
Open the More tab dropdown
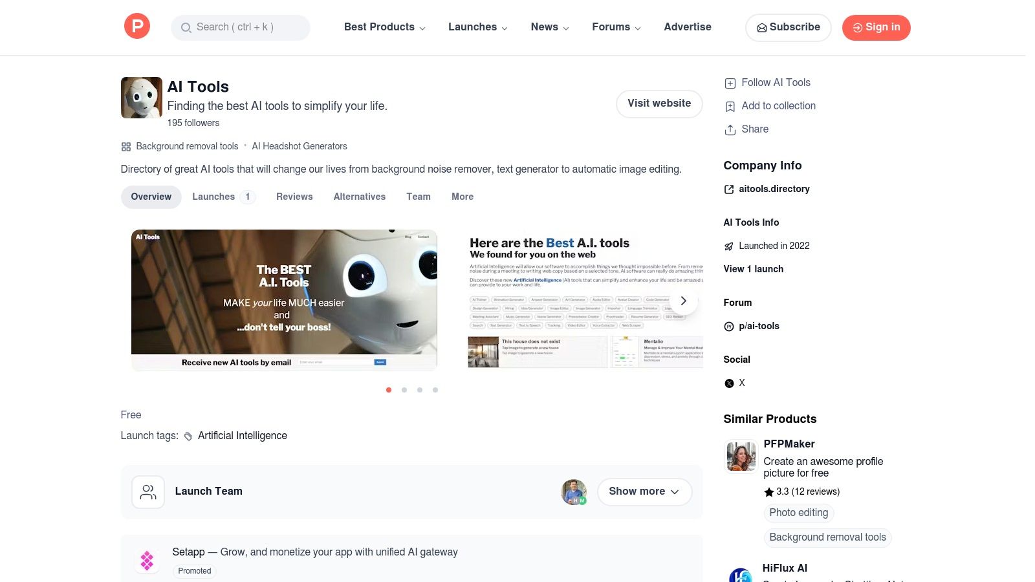tap(463, 197)
